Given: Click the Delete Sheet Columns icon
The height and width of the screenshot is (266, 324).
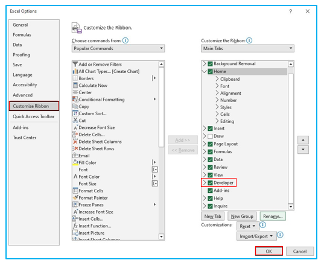Looking at the screenshot, I should click(x=75, y=142).
